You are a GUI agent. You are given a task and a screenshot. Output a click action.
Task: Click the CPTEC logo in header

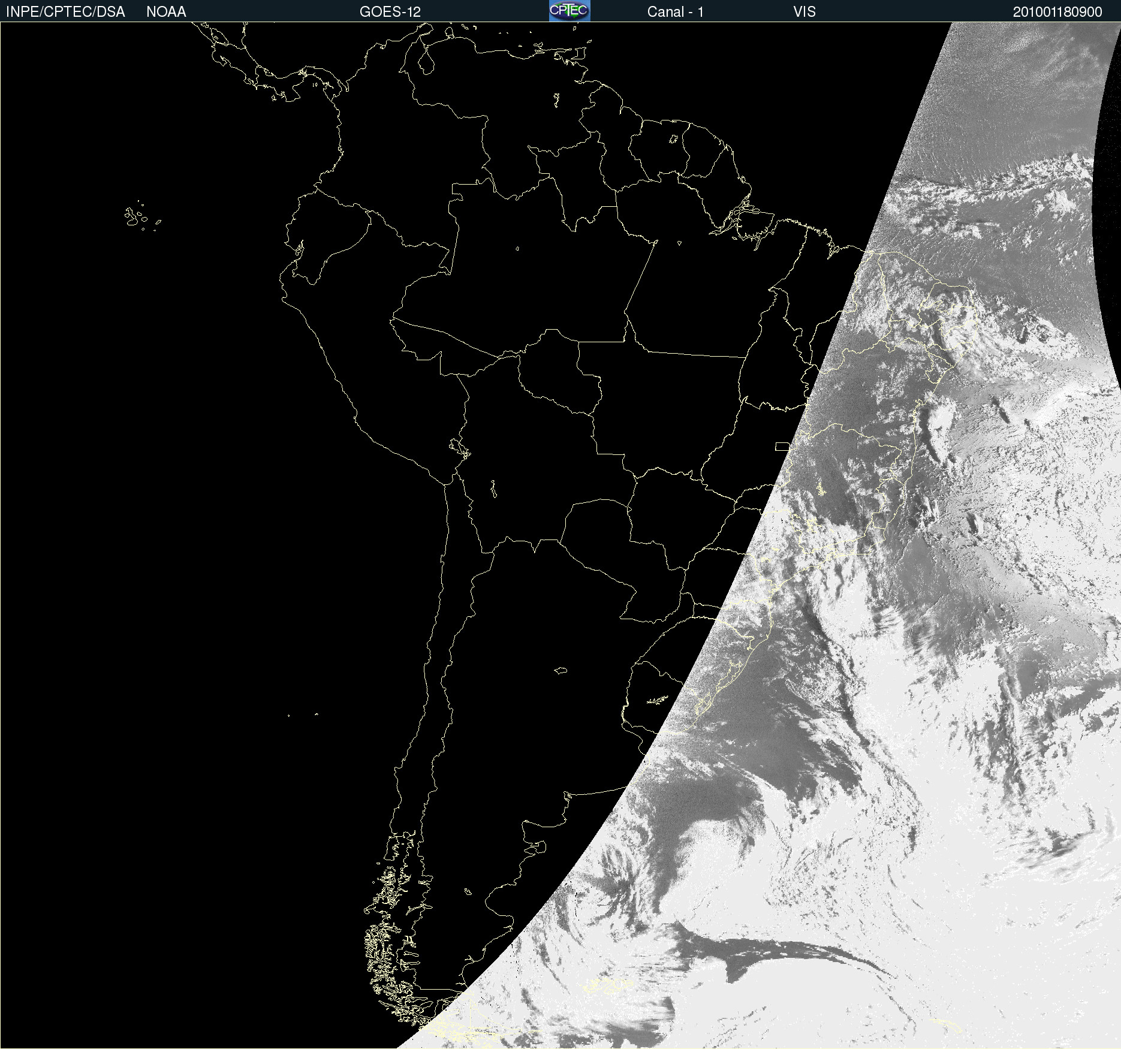569,11
